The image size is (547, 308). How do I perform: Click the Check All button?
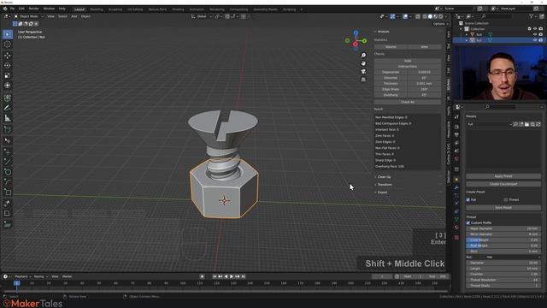click(408, 102)
